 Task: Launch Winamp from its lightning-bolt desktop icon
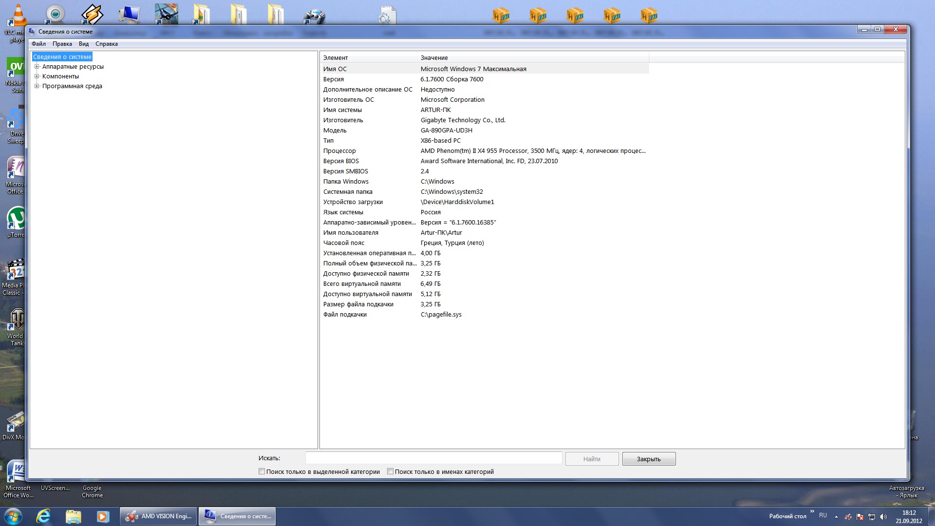tap(92, 14)
